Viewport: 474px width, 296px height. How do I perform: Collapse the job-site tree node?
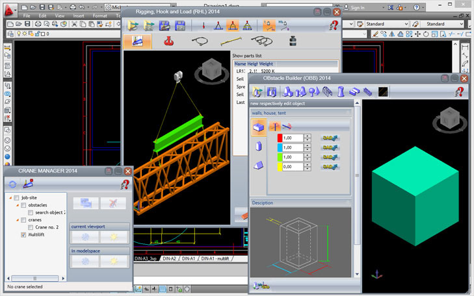click(10, 198)
